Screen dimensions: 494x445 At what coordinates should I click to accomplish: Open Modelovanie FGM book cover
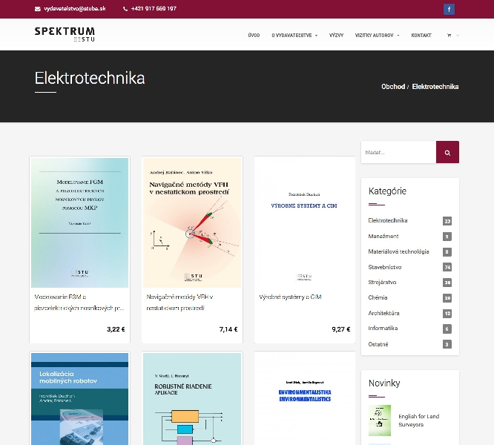pyautogui.click(x=79, y=222)
